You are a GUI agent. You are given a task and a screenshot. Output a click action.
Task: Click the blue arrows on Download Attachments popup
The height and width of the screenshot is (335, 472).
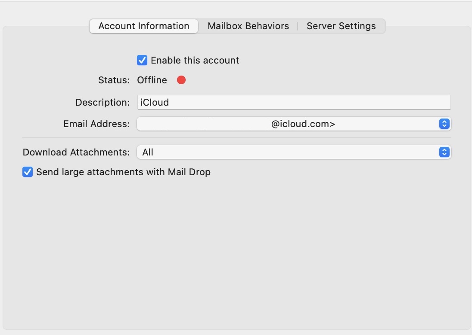444,152
